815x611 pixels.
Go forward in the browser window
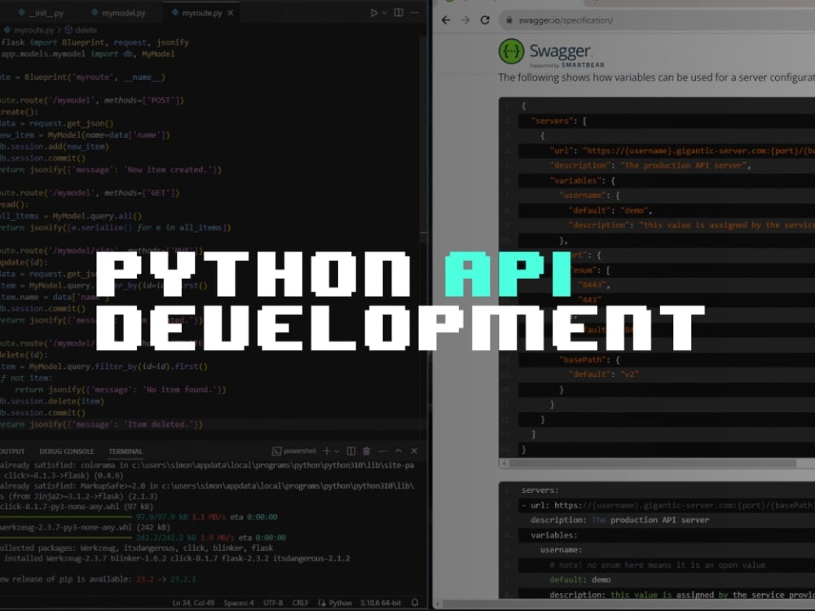(x=465, y=20)
